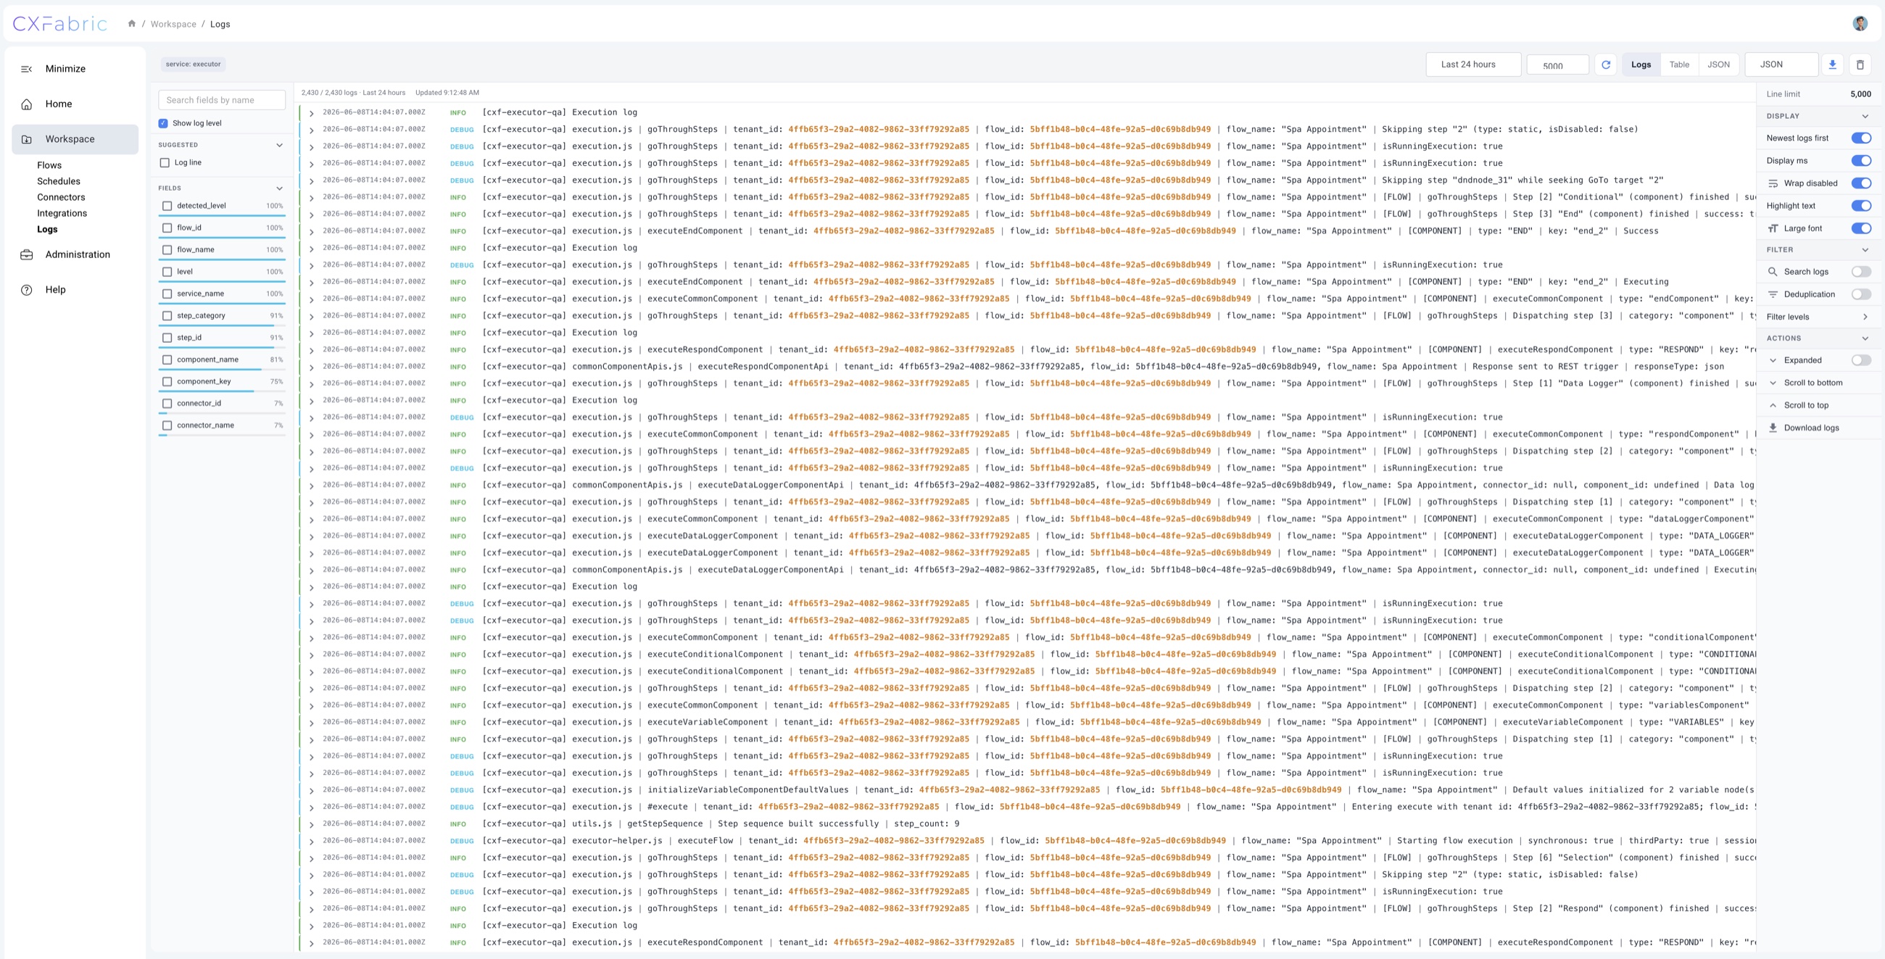1885x959 pixels.
Task: Click the Wrap disabled icon
Action: 1773,183
